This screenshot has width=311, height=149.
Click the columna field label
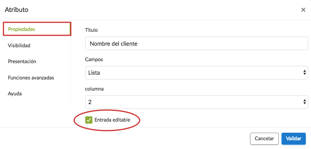click(94, 89)
